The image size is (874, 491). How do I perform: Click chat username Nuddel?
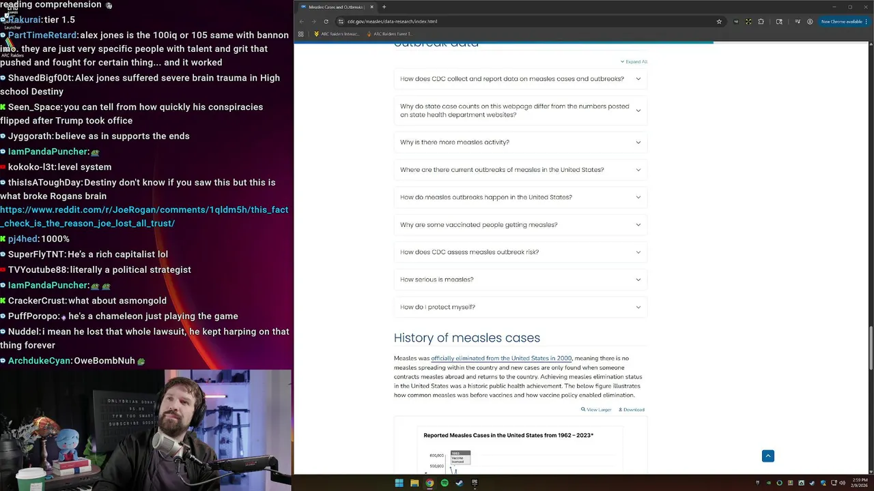[24, 331]
